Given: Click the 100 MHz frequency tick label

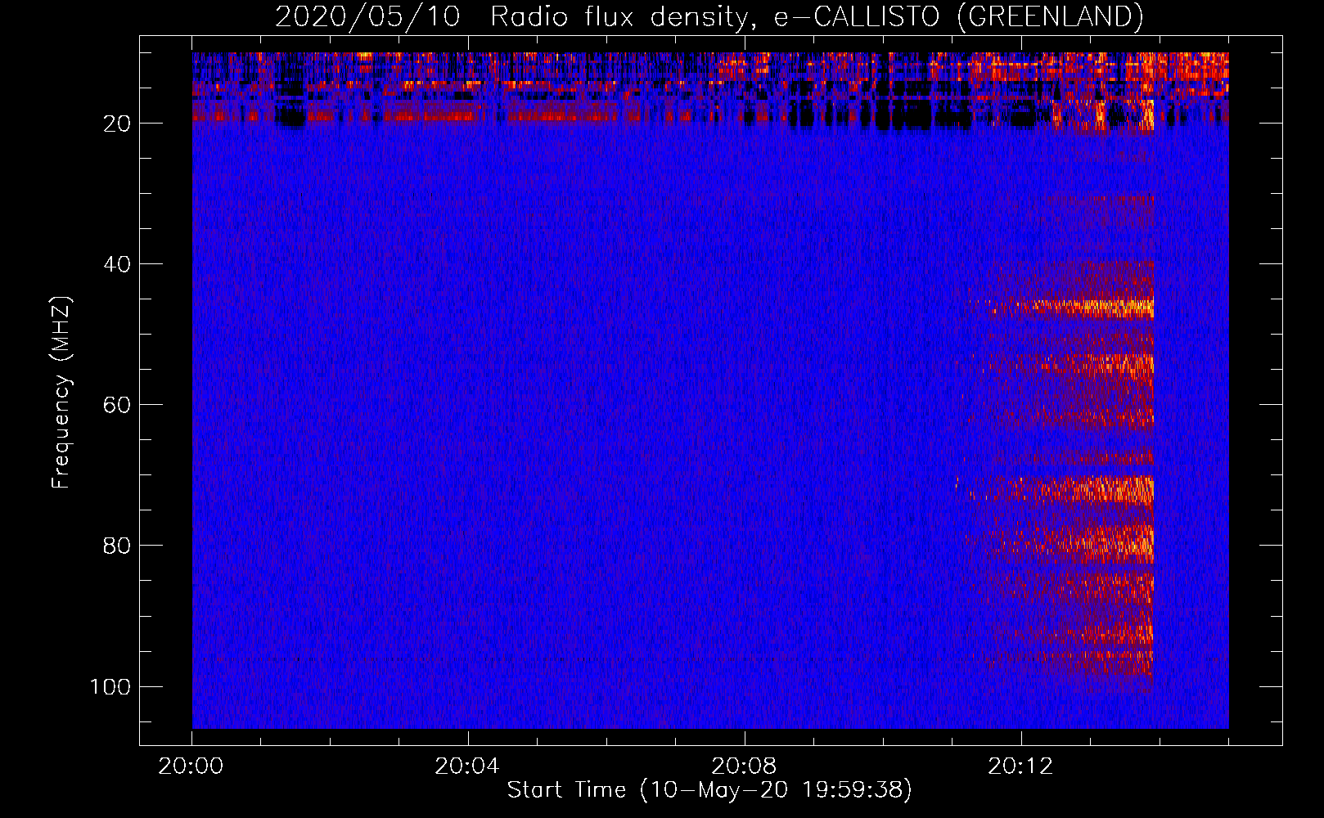Looking at the screenshot, I should pyautogui.click(x=110, y=686).
